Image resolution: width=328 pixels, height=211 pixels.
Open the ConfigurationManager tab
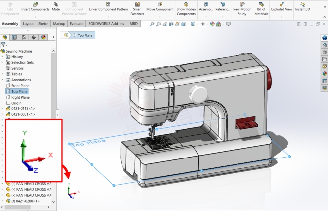point(24,37)
